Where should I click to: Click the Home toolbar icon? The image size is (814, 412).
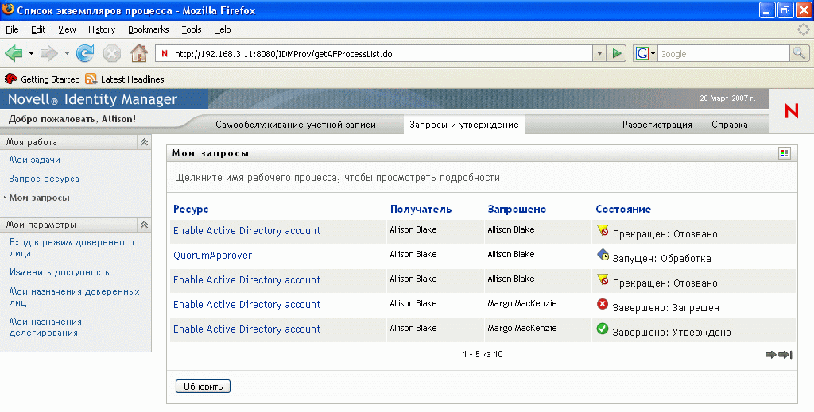(138, 54)
